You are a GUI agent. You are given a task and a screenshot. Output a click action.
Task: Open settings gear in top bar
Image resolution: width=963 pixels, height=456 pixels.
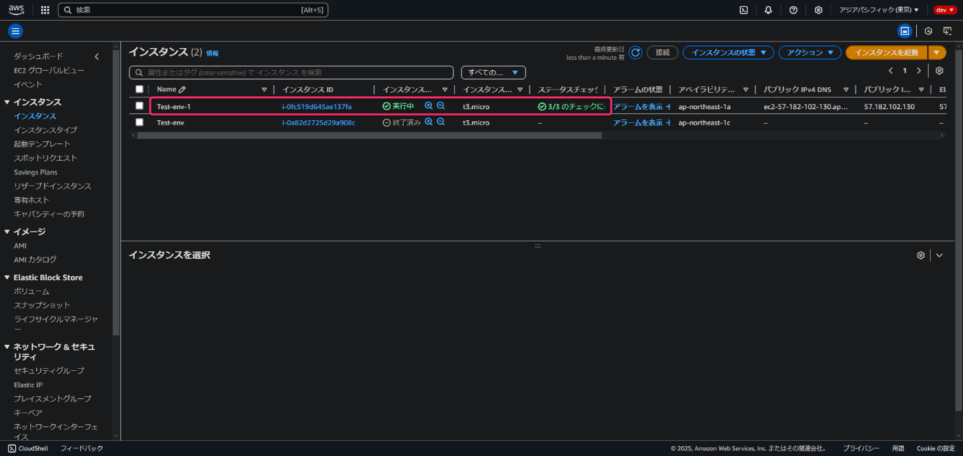(818, 10)
